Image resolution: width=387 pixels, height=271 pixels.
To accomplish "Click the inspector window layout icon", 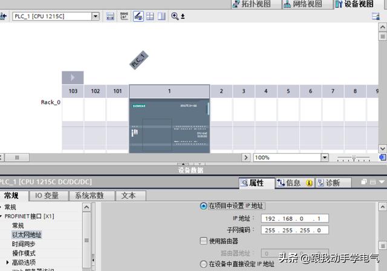I will click(372, 182).
